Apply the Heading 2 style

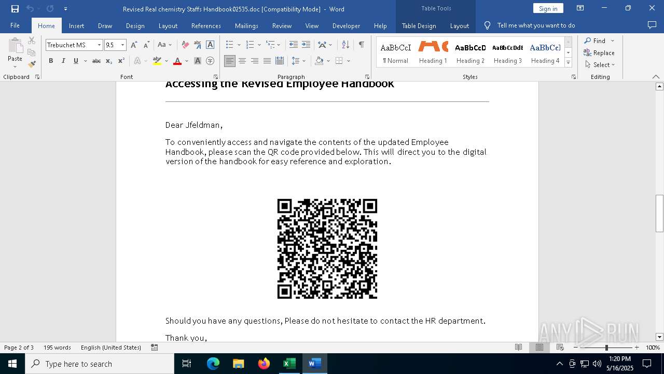(471, 52)
